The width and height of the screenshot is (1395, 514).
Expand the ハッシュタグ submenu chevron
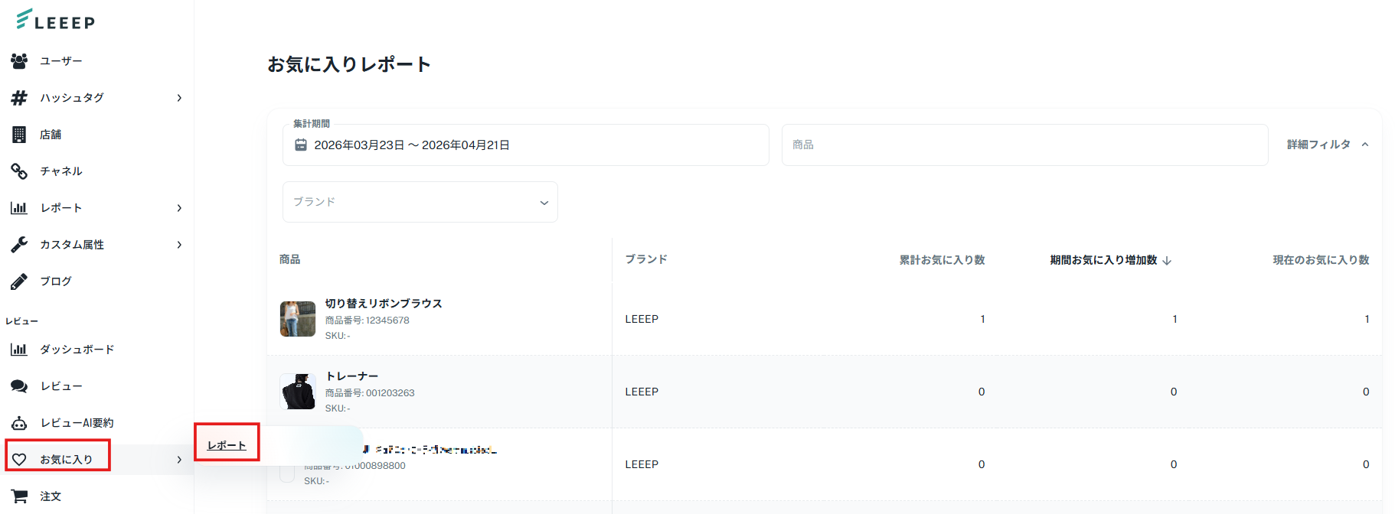(179, 97)
